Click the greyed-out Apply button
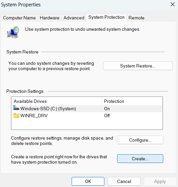The height and width of the screenshot is (187, 178). 160,181
